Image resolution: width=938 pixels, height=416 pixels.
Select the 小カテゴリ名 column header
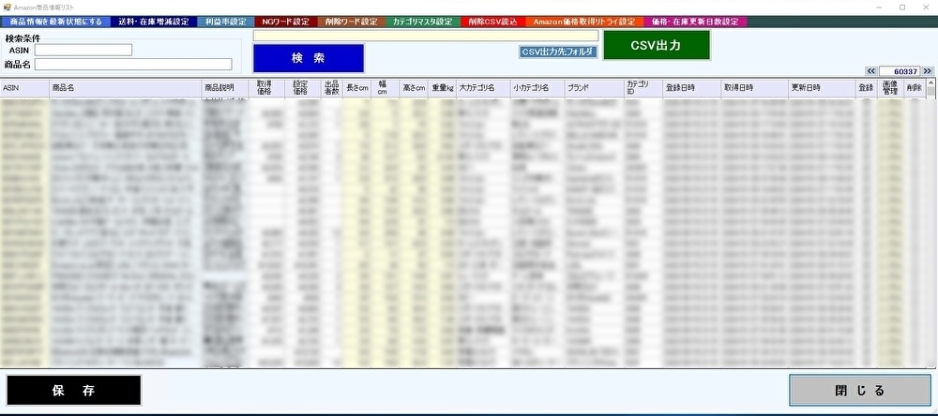point(537,88)
